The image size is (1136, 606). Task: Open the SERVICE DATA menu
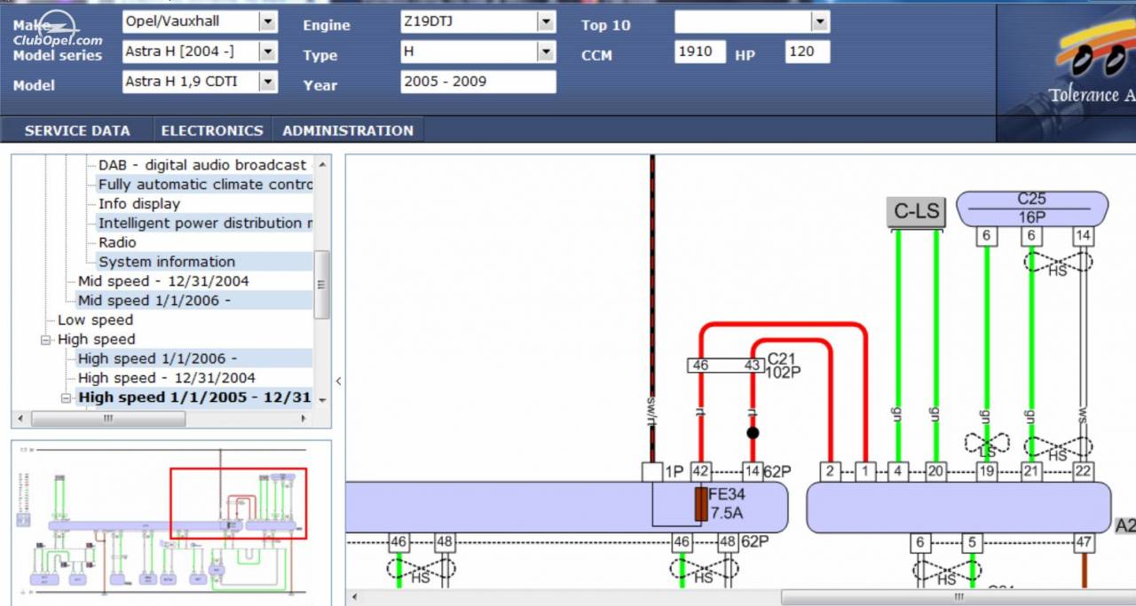coord(77,130)
